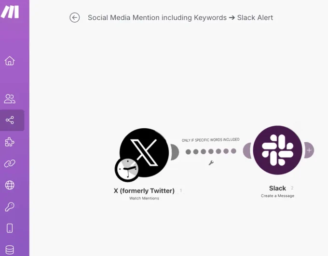Screen dimensions: 328x256
Task: Click the Make logo in the sidebar
Action: (x=10, y=12)
